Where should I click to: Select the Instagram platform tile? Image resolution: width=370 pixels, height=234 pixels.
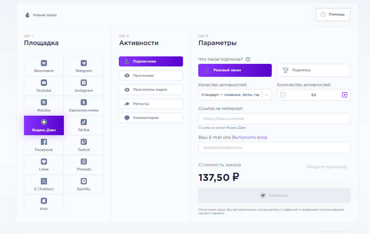pyautogui.click(x=84, y=86)
